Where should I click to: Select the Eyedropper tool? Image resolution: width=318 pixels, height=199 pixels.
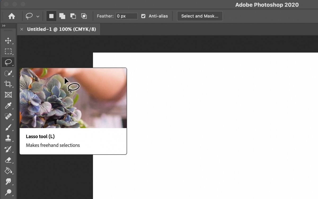coord(8,106)
